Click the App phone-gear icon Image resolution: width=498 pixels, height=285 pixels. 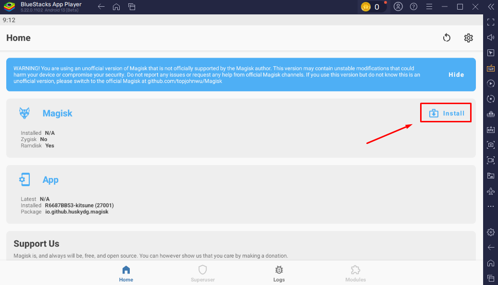[x=25, y=179]
